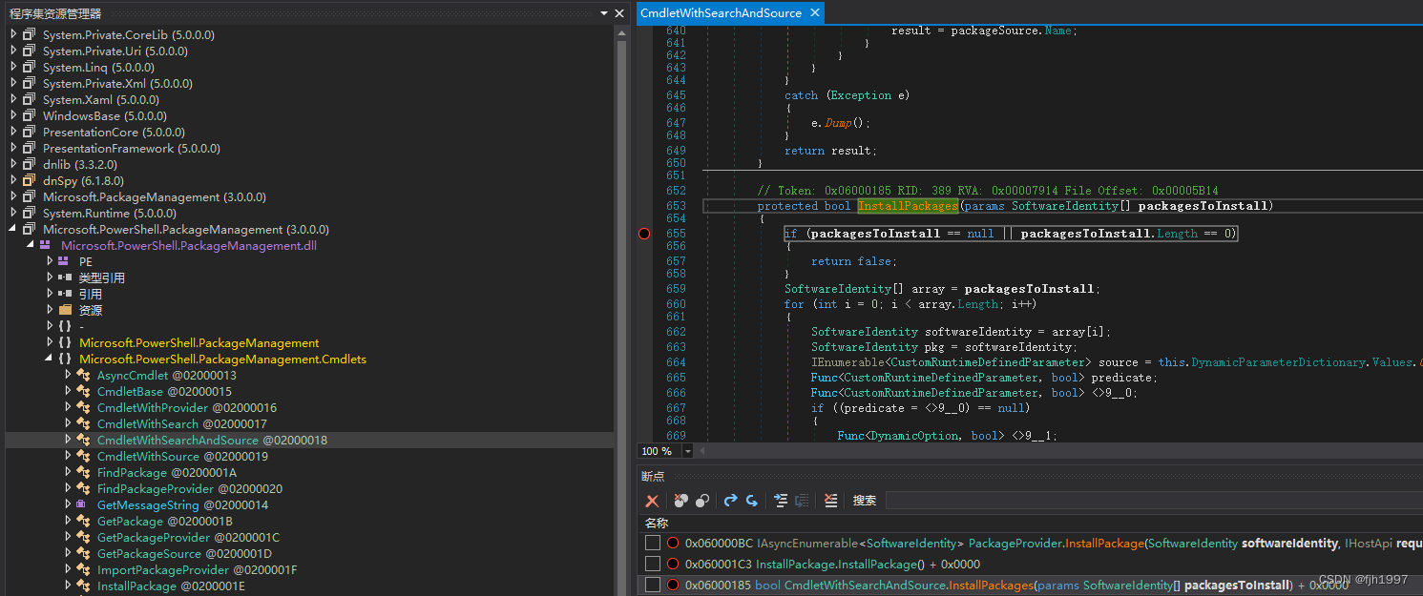The width and height of the screenshot is (1423, 596).
Task: Click the indented-lines arrow icon in breakpoints toolbar
Action: tap(781, 501)
